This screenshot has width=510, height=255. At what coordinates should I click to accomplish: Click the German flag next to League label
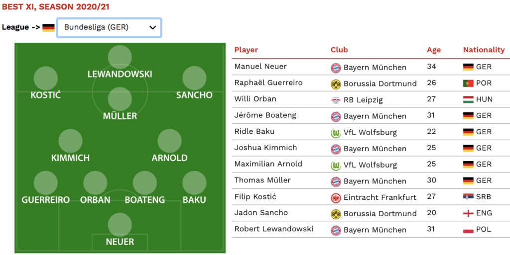coord(48,27)
